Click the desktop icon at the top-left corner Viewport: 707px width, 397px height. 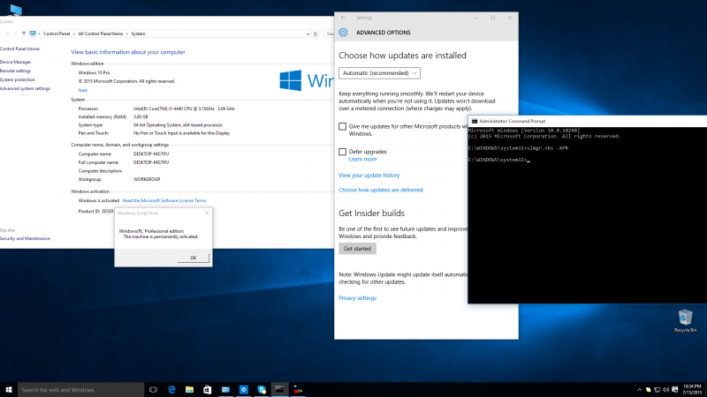(15, 9)
